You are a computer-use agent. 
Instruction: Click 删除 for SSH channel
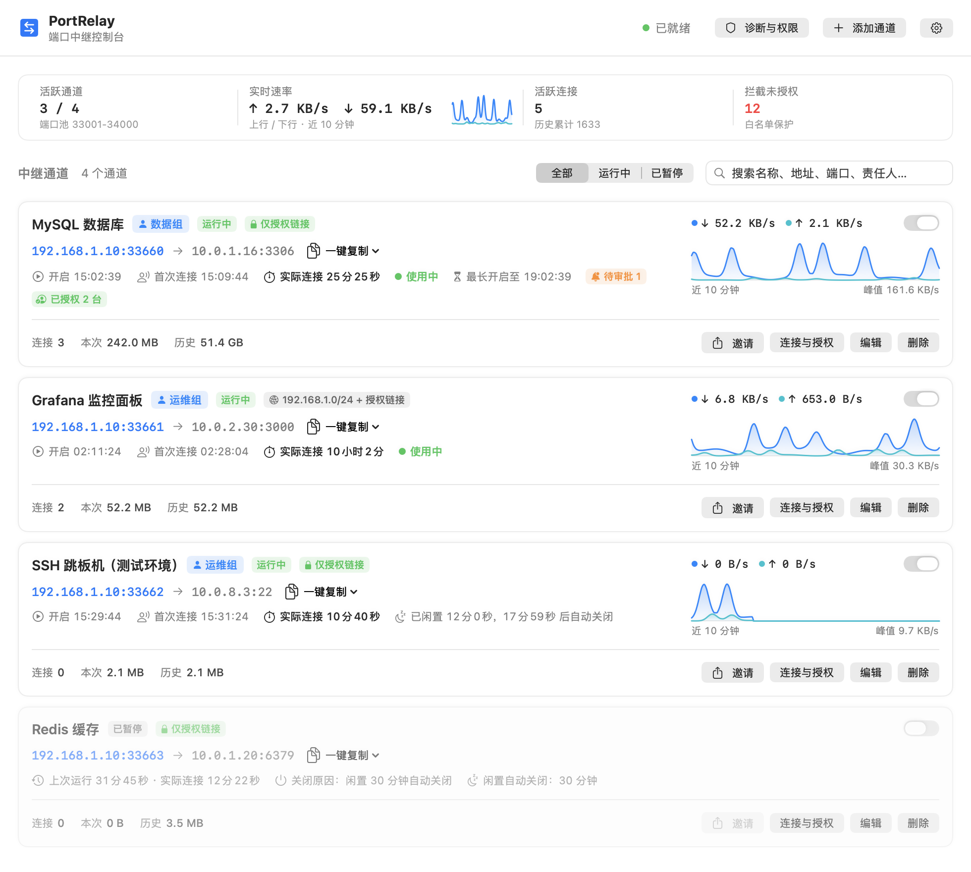[918, 672]
